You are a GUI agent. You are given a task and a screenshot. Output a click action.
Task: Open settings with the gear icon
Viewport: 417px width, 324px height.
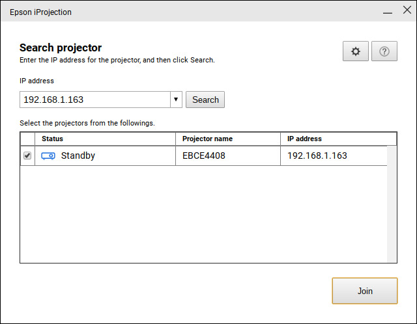coord(355,51)
